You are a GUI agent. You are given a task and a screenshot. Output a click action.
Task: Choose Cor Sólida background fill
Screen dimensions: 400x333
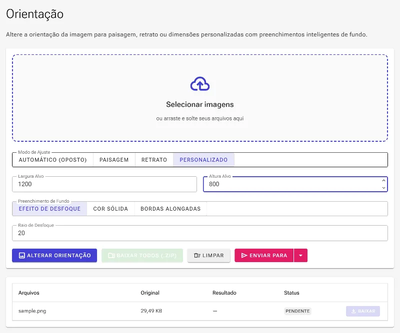pos(110,209)
